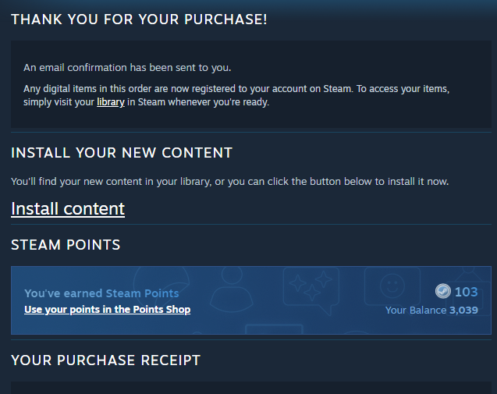Click the Steam Points coin icon
The width and height of the screenshot is (497, 394).
443,291
